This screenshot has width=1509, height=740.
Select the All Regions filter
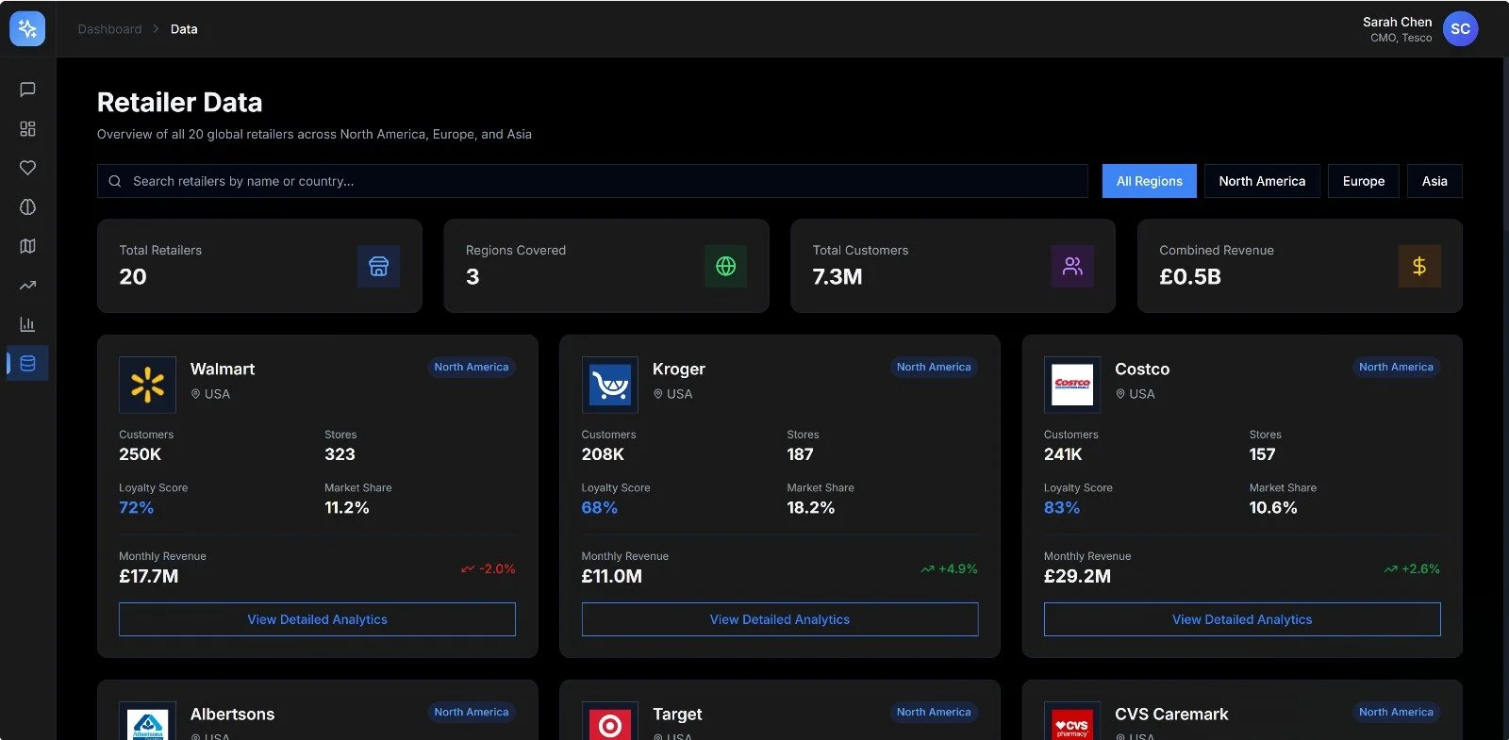click(x=1149, y=181)
